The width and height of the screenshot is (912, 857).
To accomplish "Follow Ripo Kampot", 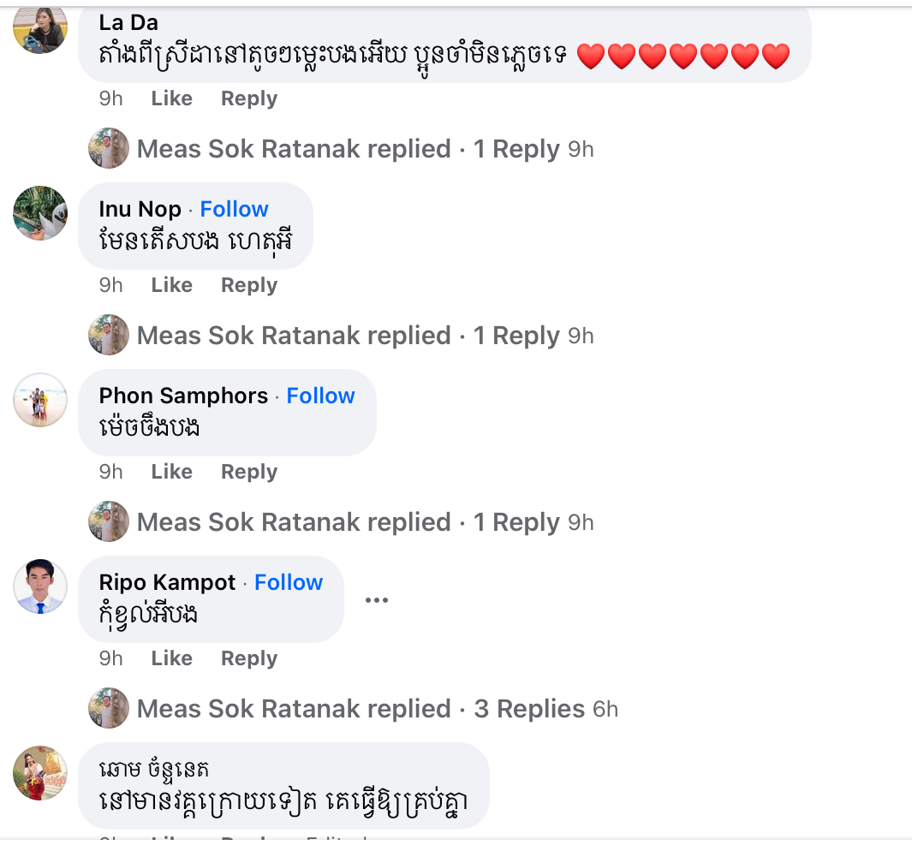I will (289, 582).
